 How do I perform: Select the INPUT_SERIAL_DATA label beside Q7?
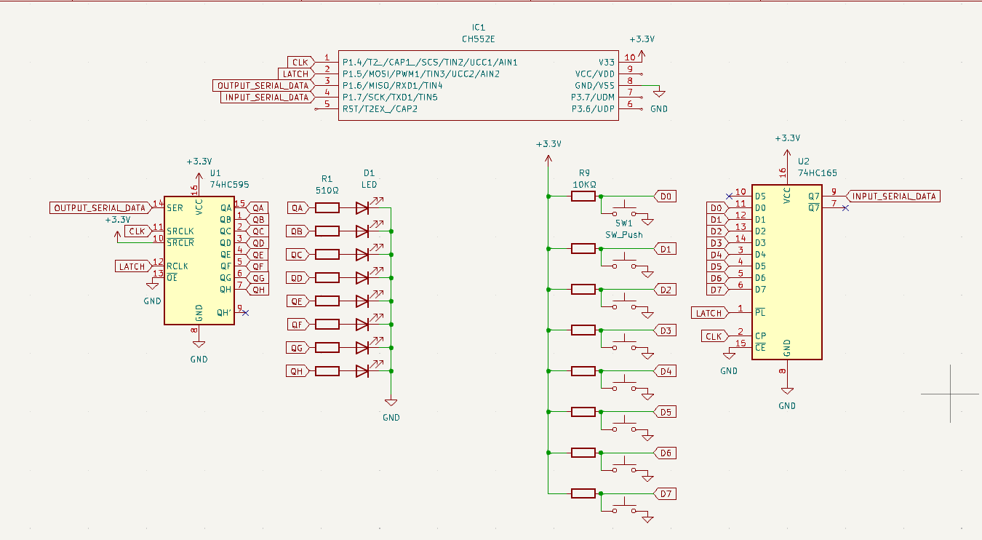click(893, 196)
